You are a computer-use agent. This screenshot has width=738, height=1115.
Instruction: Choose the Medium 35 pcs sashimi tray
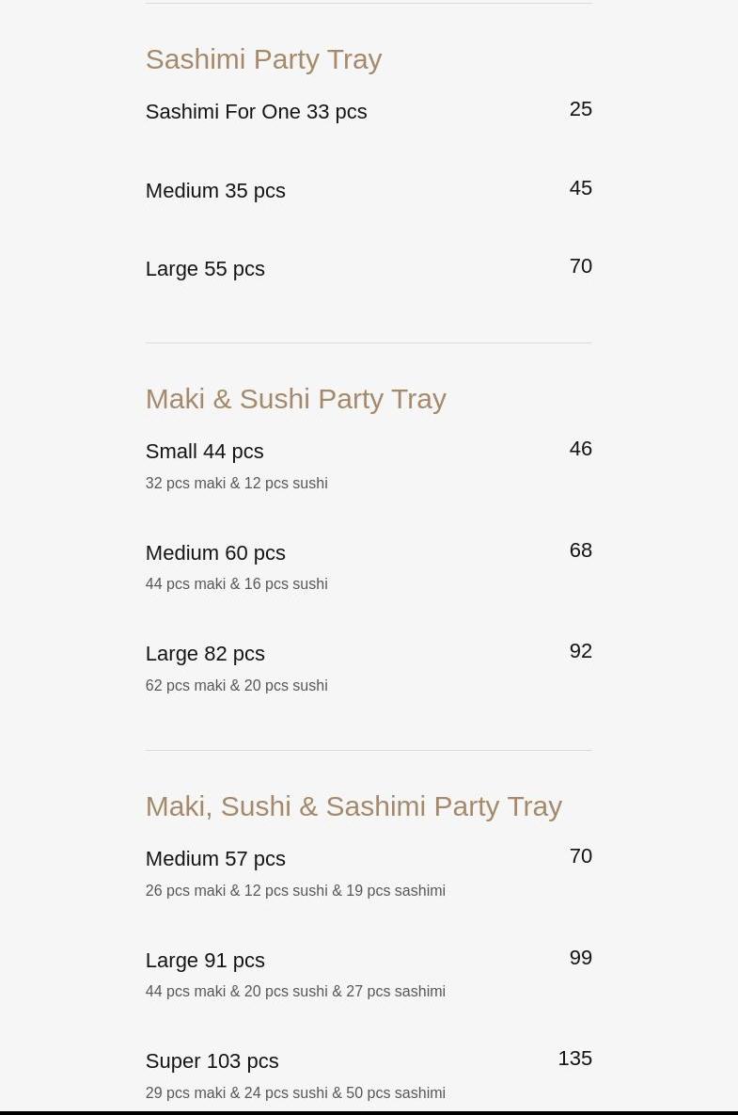[x=215, y=191]
